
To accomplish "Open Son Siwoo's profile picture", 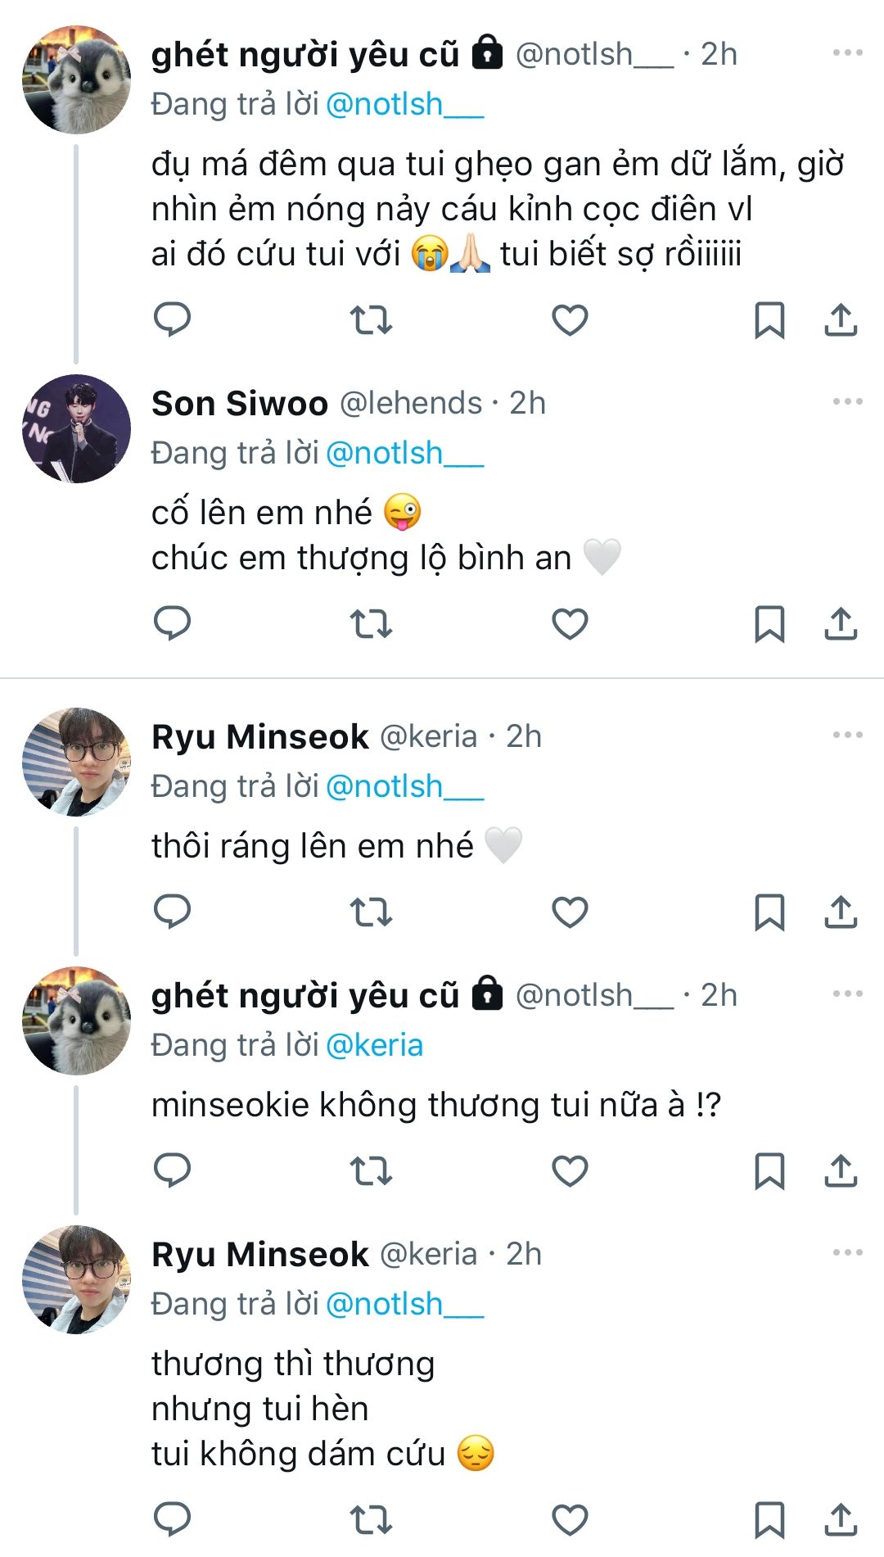I will (x=76, y=428).
